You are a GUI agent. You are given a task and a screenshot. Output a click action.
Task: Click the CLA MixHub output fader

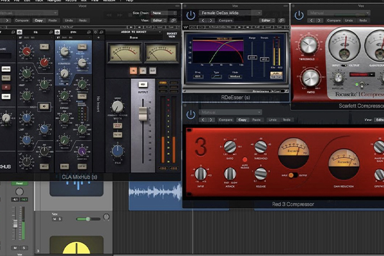143,114
